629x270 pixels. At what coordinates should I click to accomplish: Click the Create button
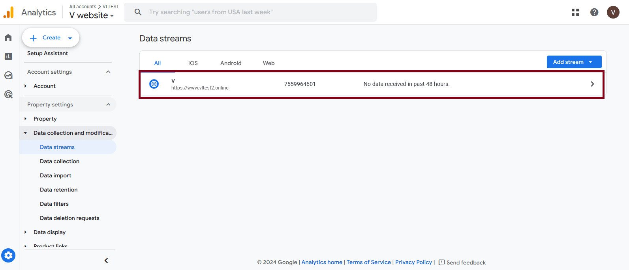(x=51, y=38)
